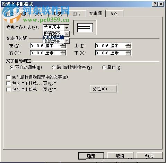
Task: Confirm with the 确定 button
Action: (x=91, y=156)
